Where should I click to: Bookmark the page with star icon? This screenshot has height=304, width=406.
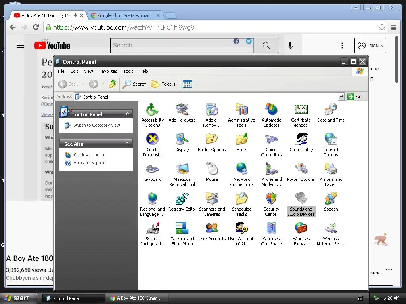point(382,27)
